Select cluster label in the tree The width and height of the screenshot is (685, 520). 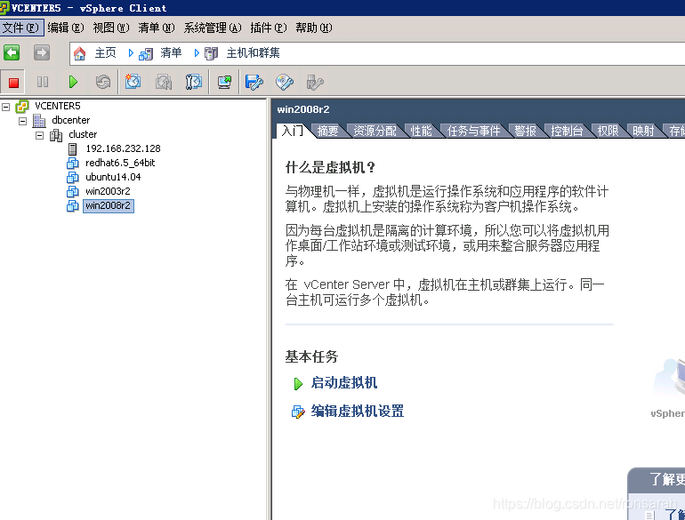point(83,134)
